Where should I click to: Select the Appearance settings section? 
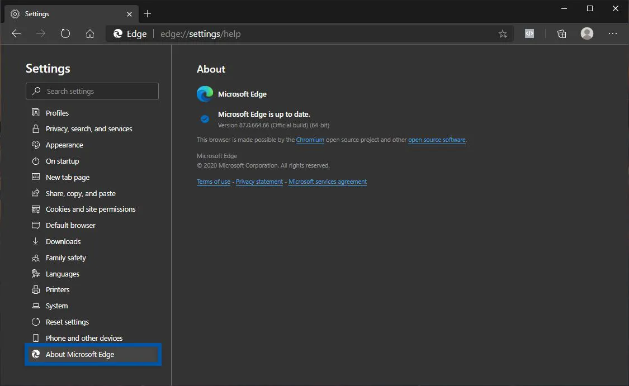click(63, 145)
